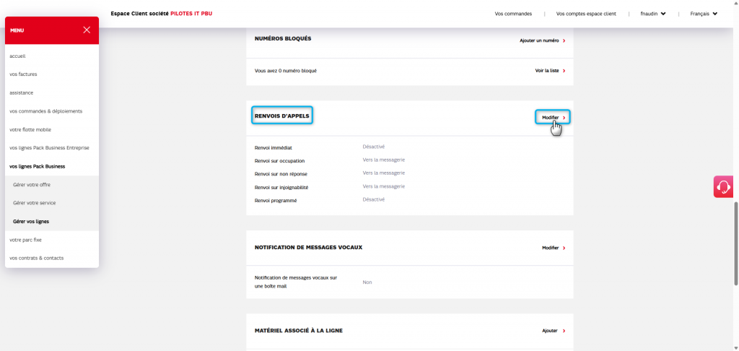Image resolution: width=739 pixels, height=351 pixels.
Task: Open Vos commandes in top bar
Action: (513, 14)
